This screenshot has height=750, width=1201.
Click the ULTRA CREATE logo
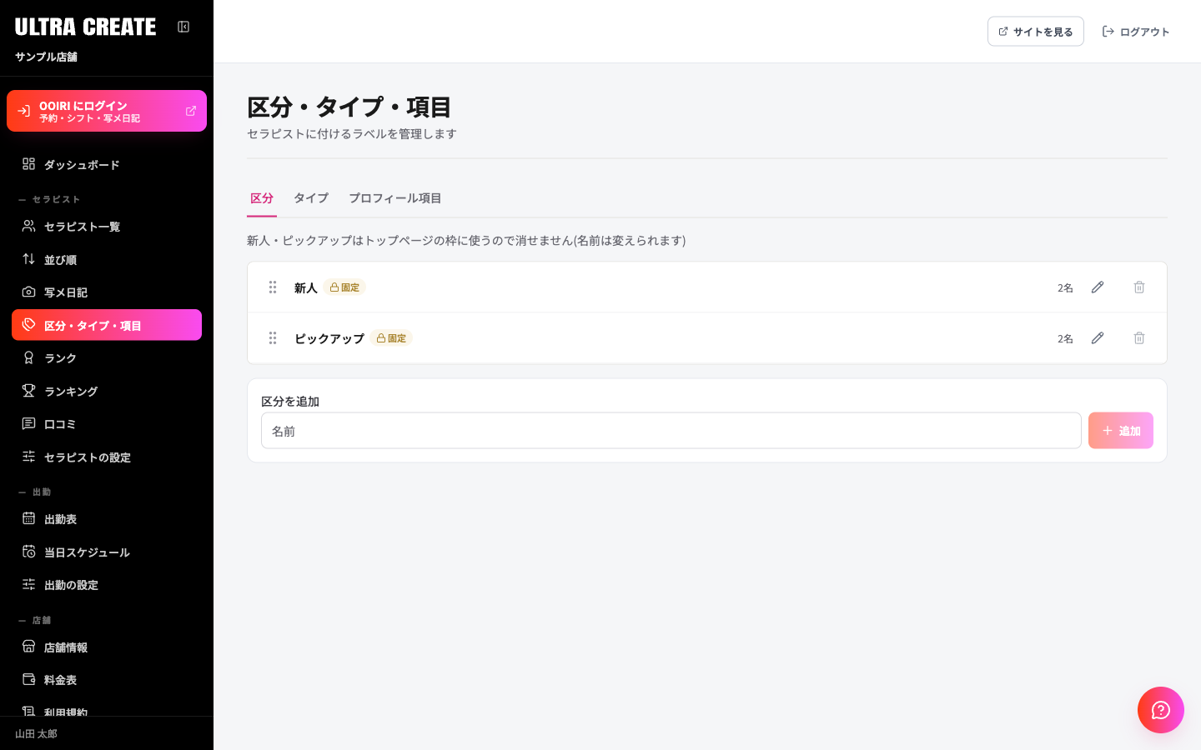[x=86, y=27]
